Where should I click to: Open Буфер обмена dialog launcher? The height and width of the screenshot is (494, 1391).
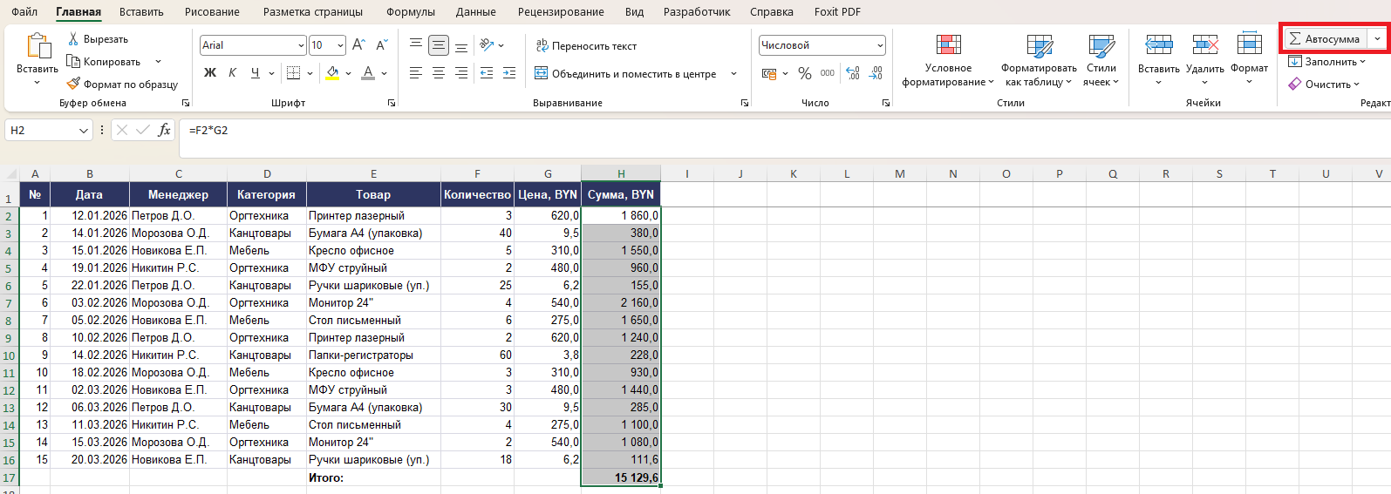[186, 103]
